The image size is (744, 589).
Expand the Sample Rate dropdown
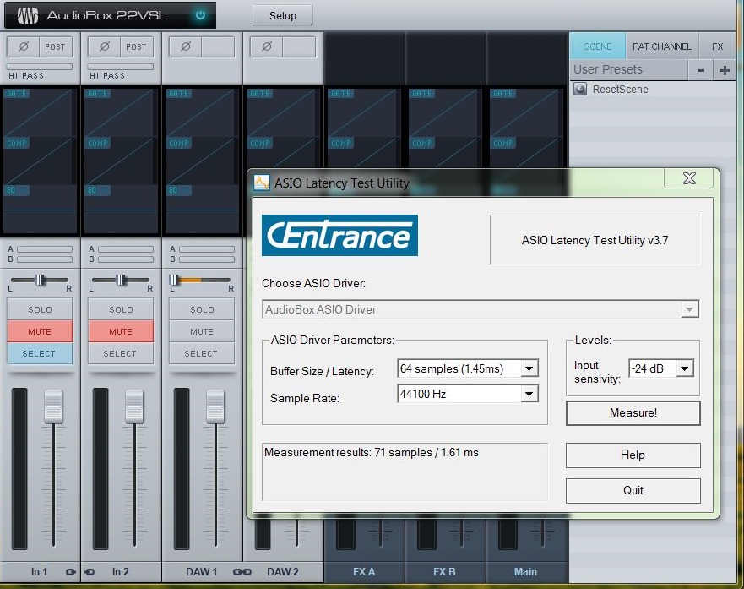[x=529, y=394]
